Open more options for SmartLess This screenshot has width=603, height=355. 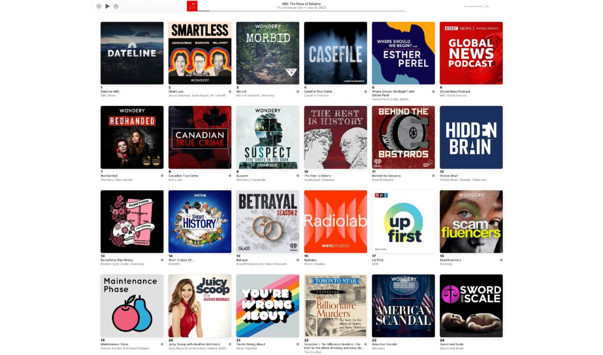pyautogui.click(x=230, y=91)
